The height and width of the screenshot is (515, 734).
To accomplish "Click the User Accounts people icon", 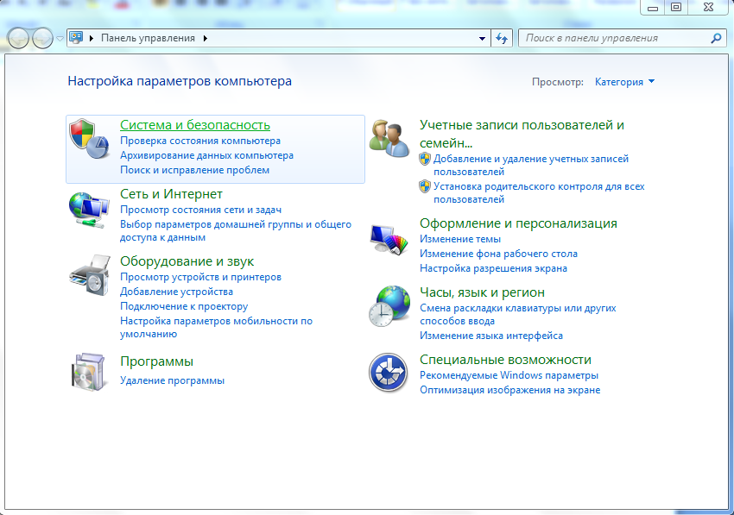I will 389,139.
